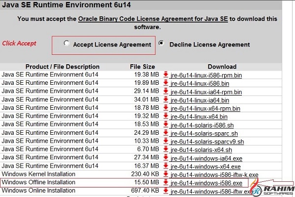Click the download arrow icon for jre-6u14-solaris-sparc.sh
295x197 pixels.
coord(166,132)
